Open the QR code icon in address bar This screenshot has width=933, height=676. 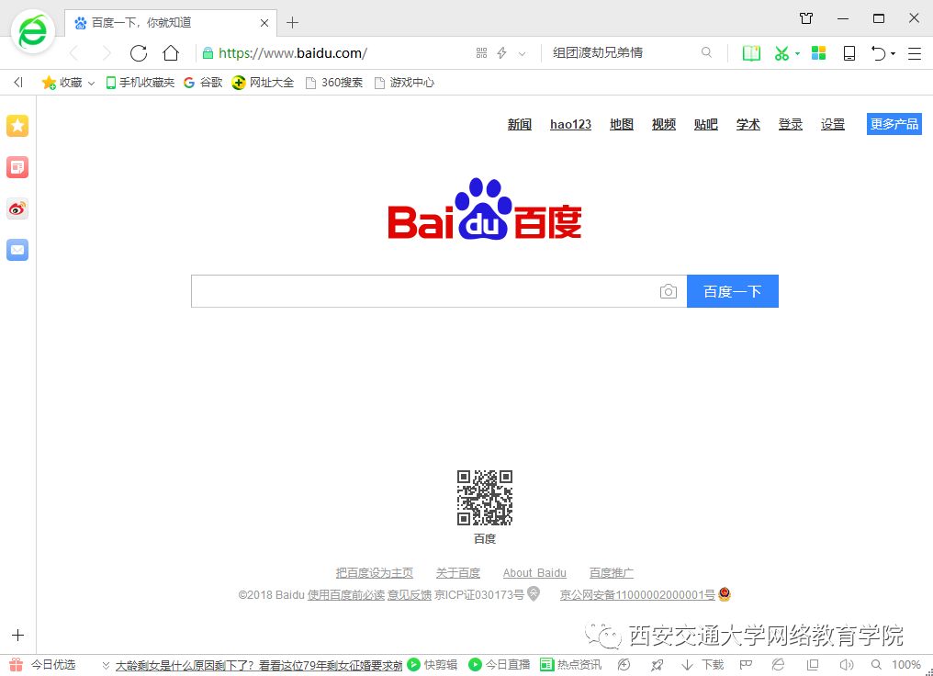coord(482,53)
